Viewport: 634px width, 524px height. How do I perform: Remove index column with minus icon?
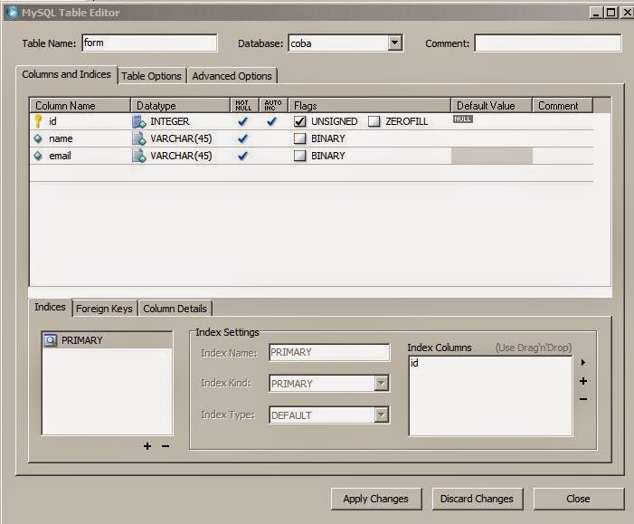coord(583,399)
